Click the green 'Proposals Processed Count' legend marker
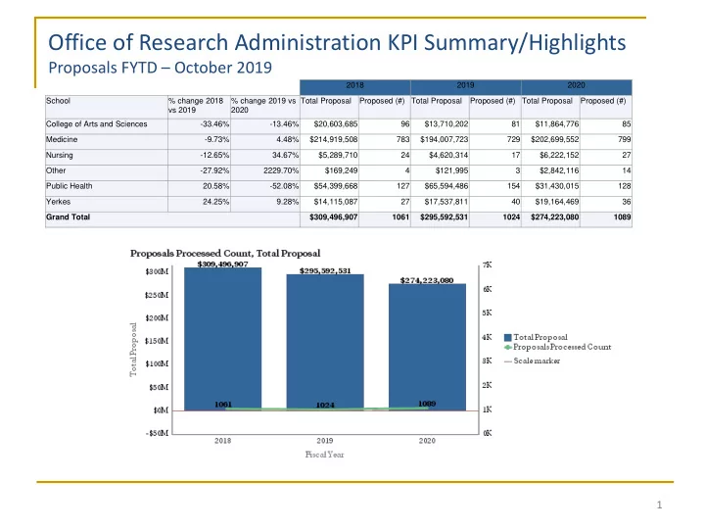Image resolution: width=705 pixels, height=529 pixels. tap(508, 347)
